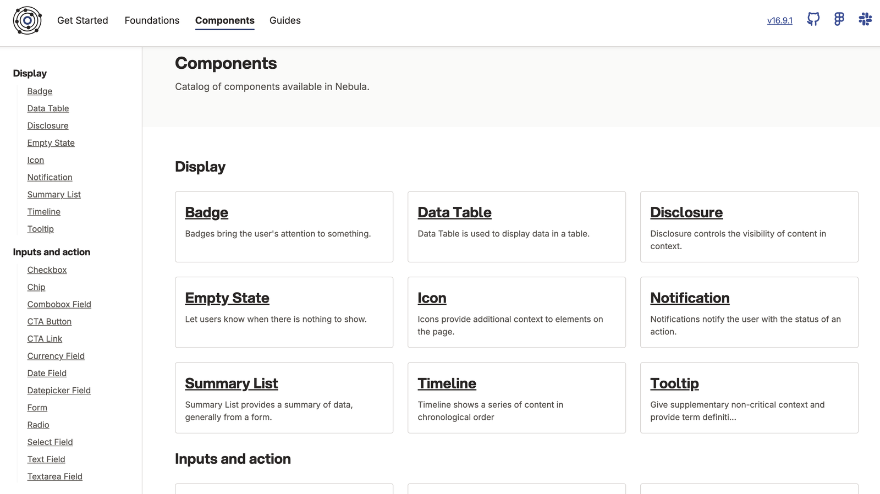Open the Disclosure card heading
The image size is (880, 494).
click(686, 212)
